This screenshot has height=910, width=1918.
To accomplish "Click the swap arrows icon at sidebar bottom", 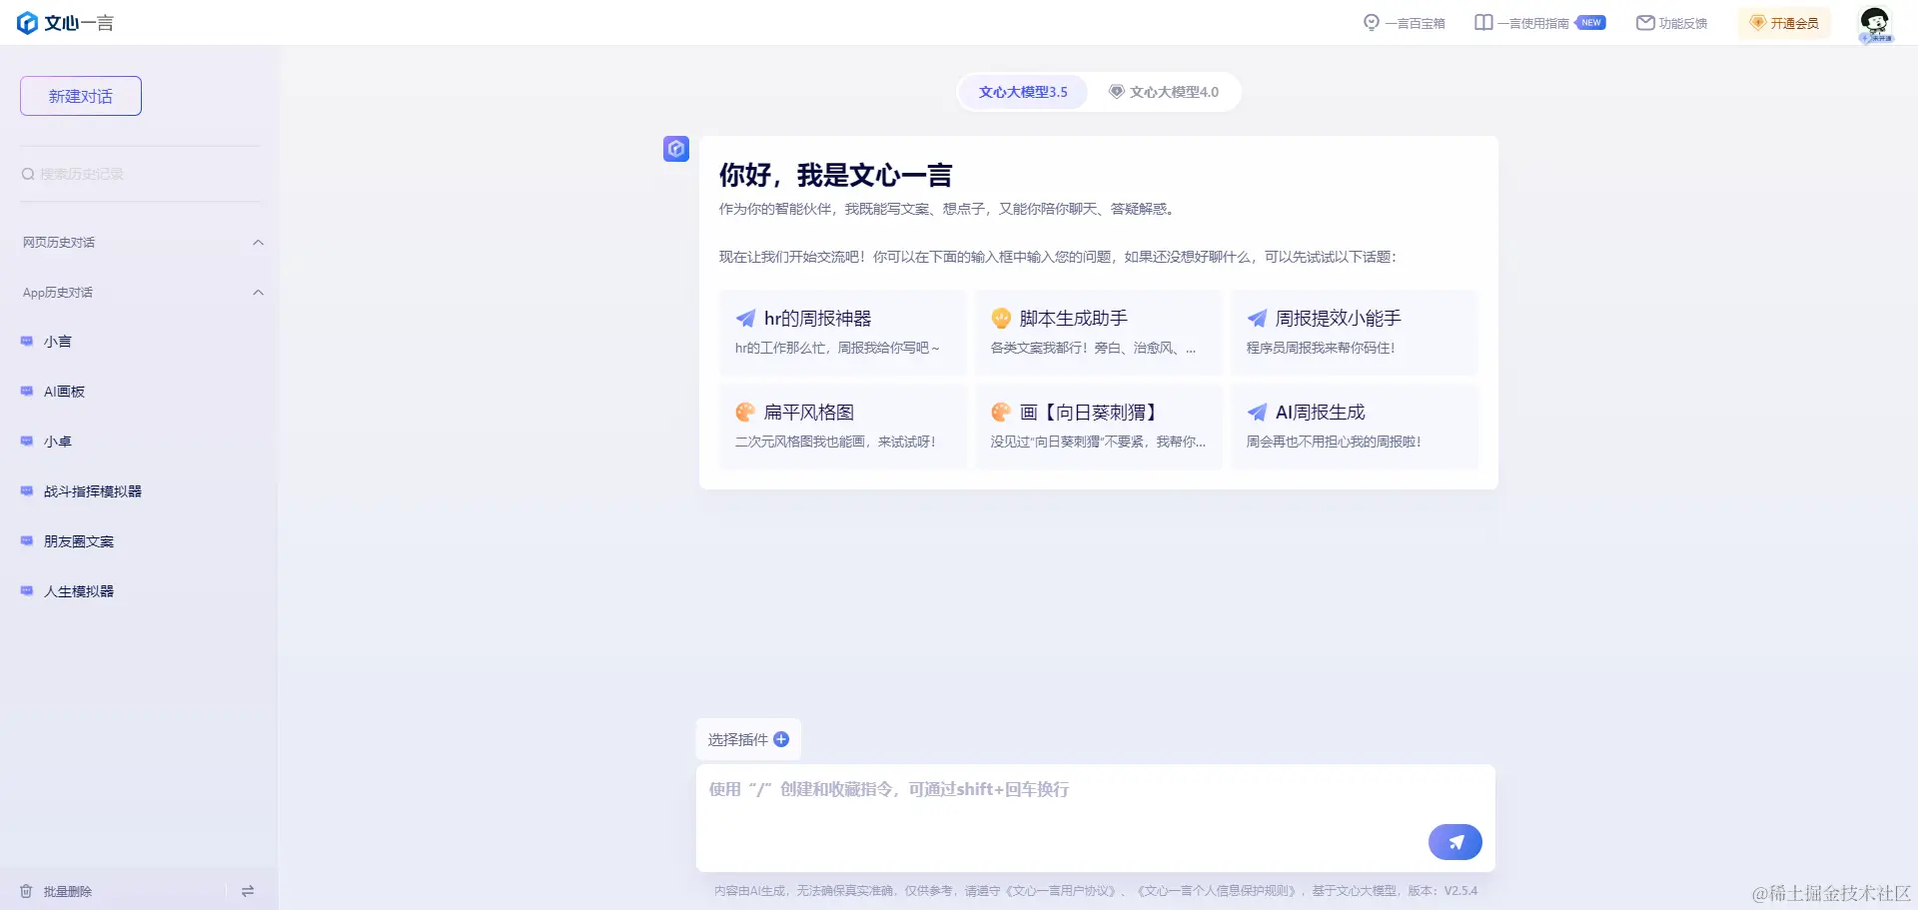I will 248,891.
